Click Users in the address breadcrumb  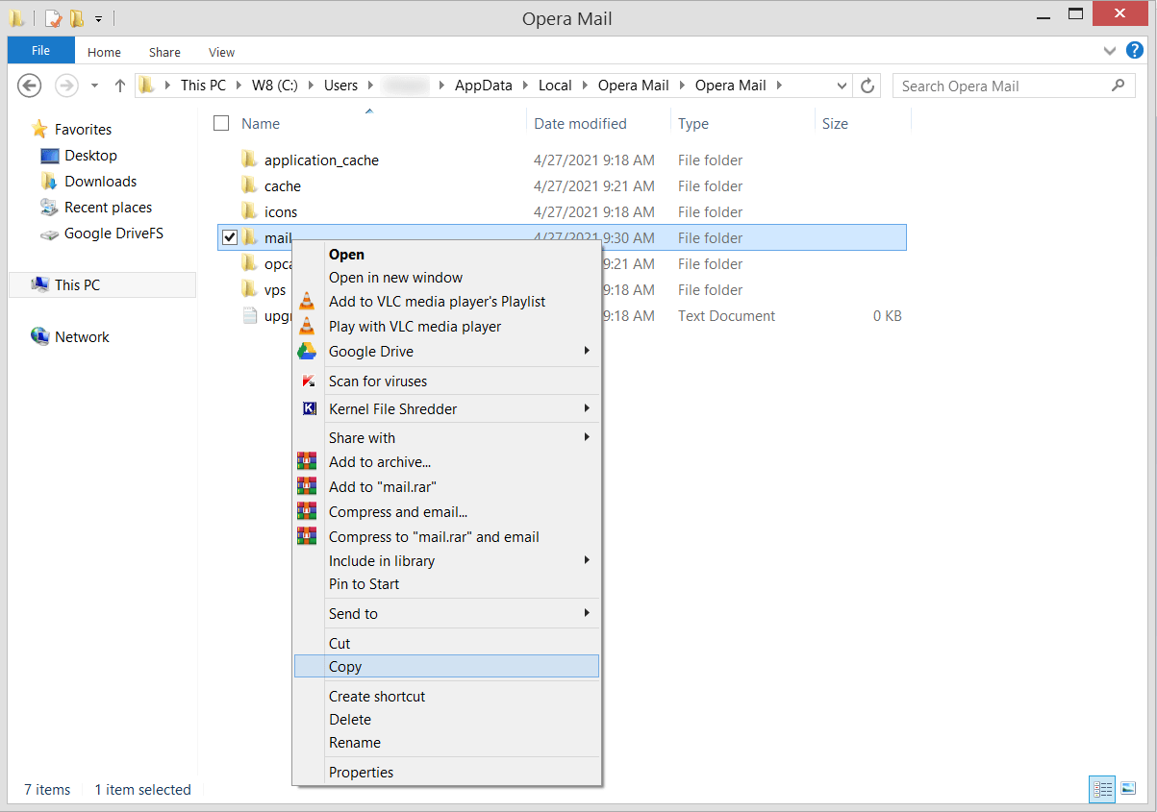point(340,86)
